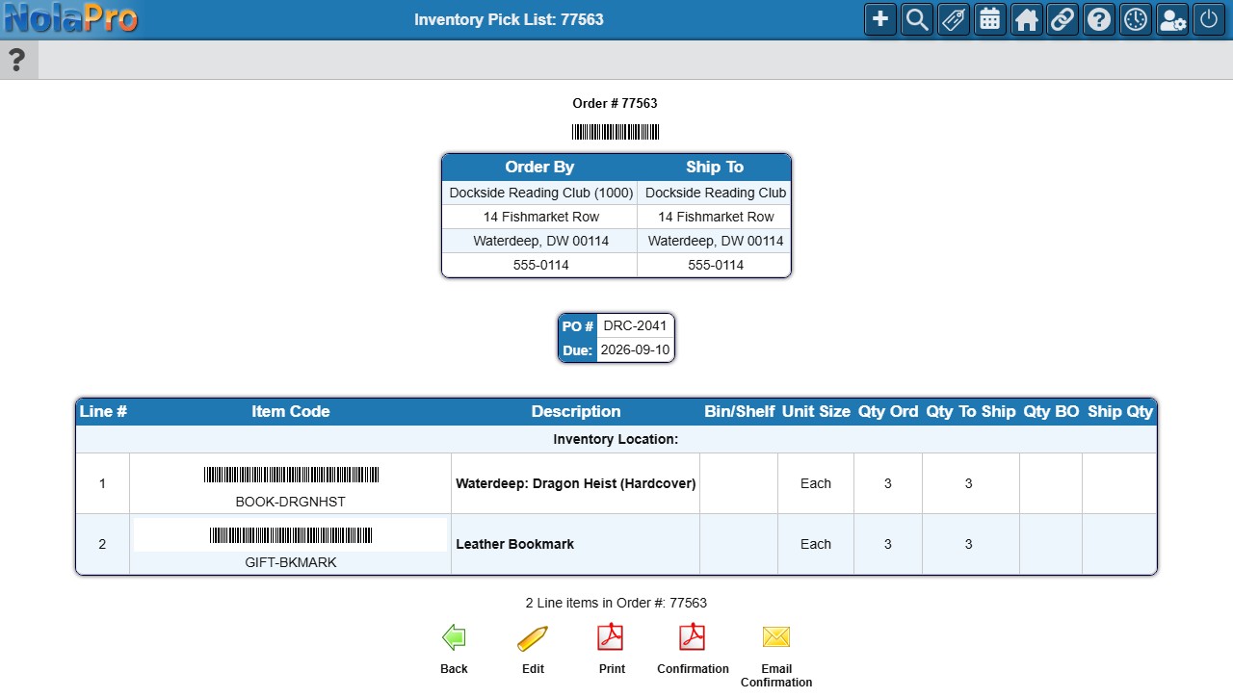Click the 'Qty Ord' column header
1233x698 pixels.
(x=888, y=411)
